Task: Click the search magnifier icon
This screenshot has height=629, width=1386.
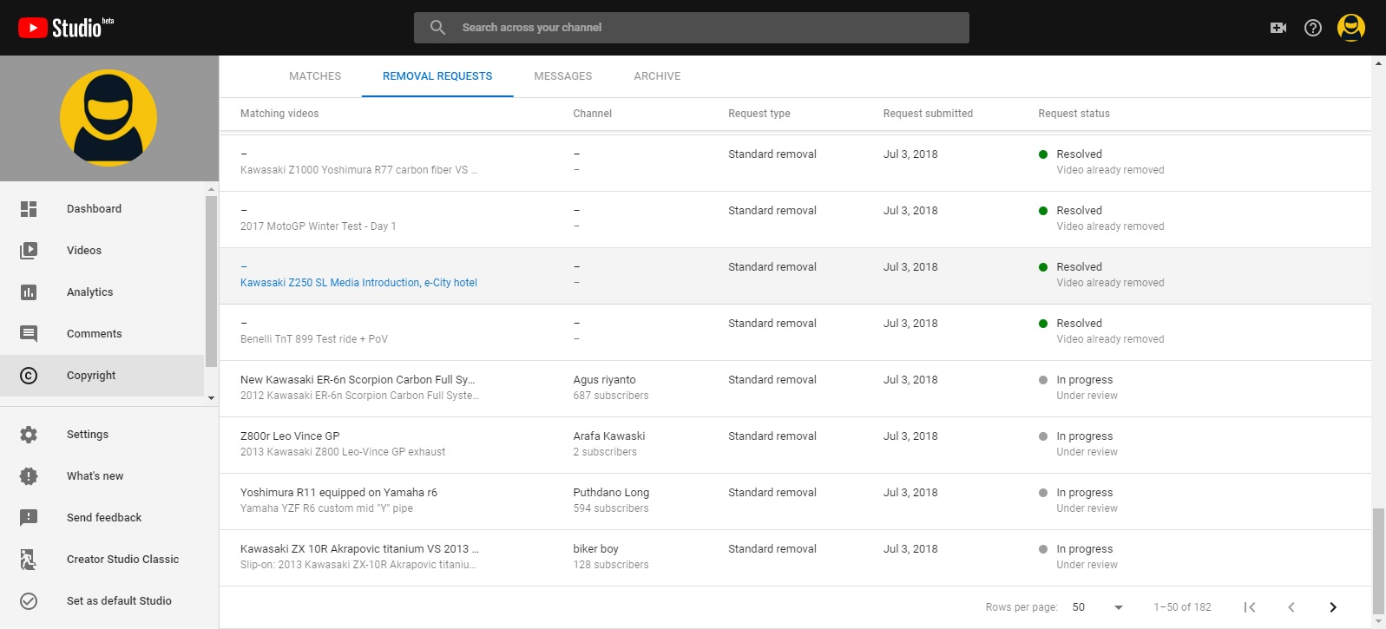Action: tap(438, 28)
